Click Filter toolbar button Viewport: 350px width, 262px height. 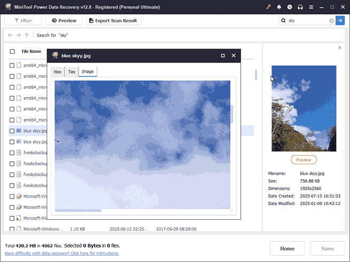coord(23,20)
